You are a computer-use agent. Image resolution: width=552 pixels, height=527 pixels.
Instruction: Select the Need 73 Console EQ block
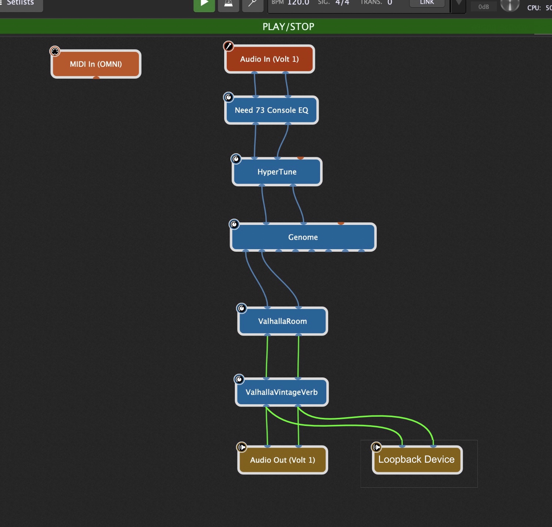coord(272,110)
